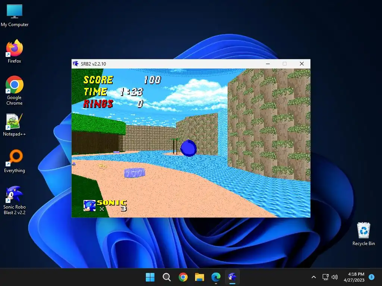This screenshot has width=382, height=286.
Task: Click the SRB2 taskbar icon
Action: click(232, 277)
